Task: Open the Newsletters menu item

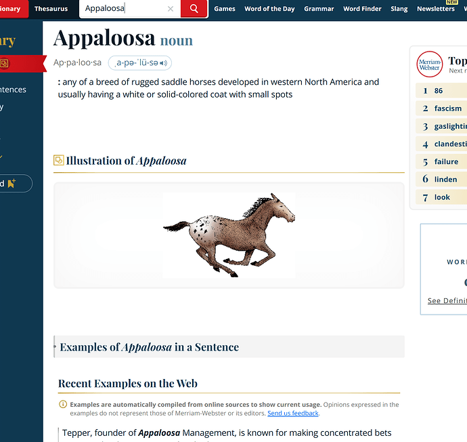Action: (x=436, y=9)
